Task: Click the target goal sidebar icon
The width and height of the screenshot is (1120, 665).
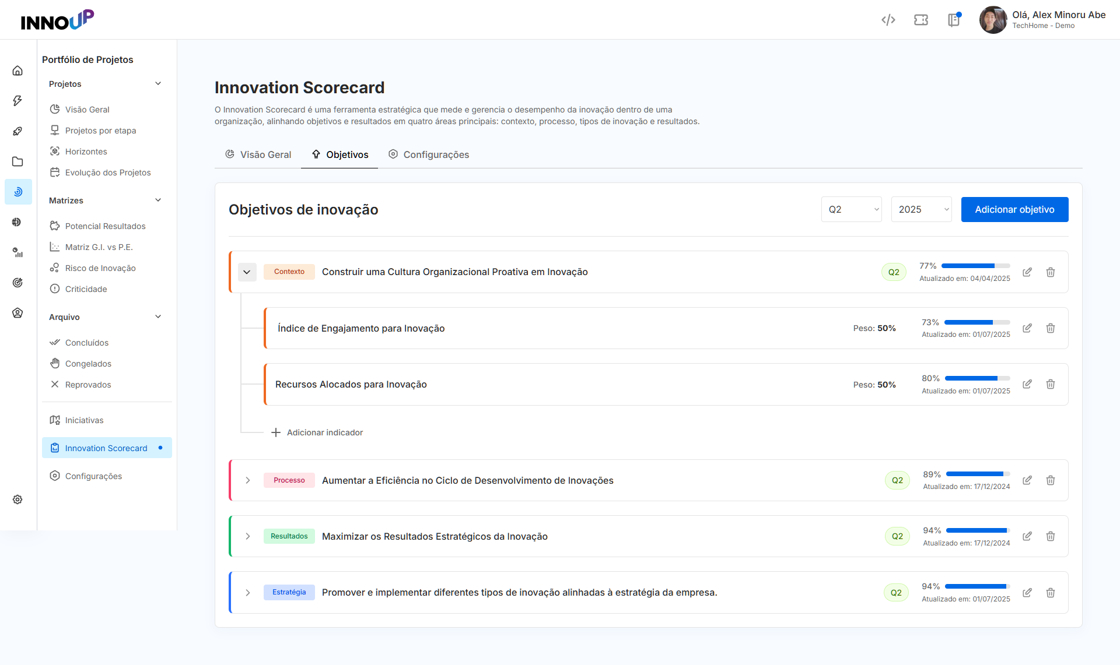Action: click(x=17, y=283)
